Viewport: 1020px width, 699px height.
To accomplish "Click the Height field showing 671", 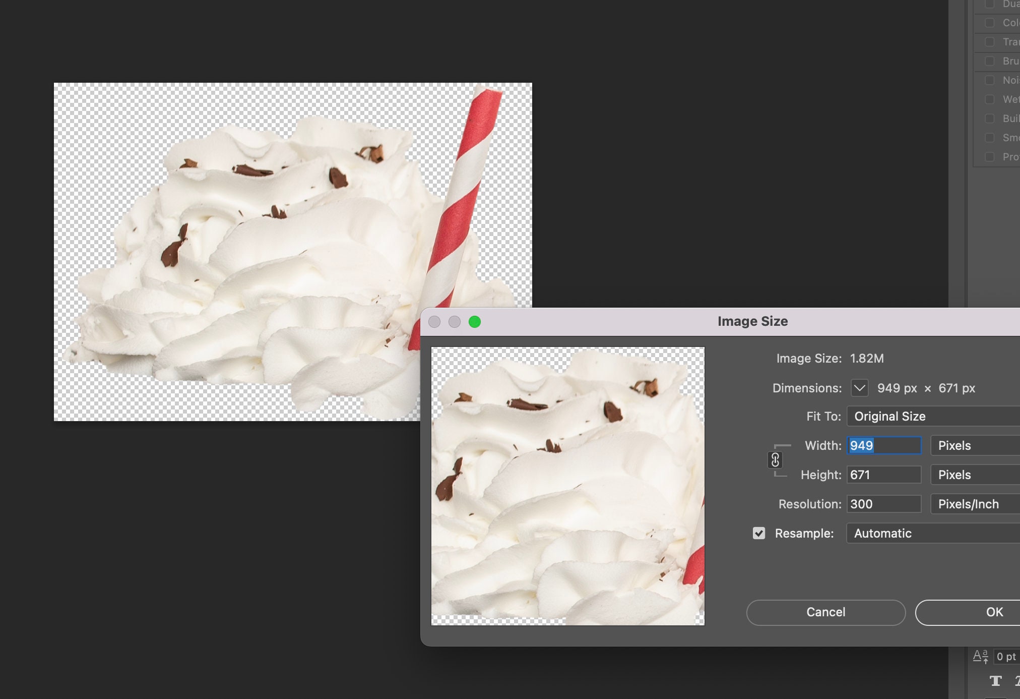I will [x=884, y=475].
